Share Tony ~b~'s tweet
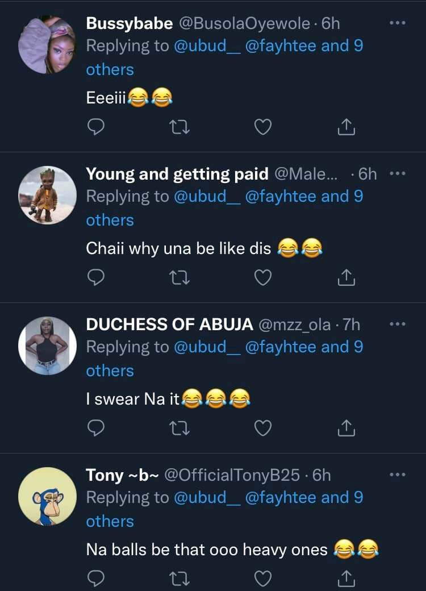426x591 pixels. tap(346, 578)
